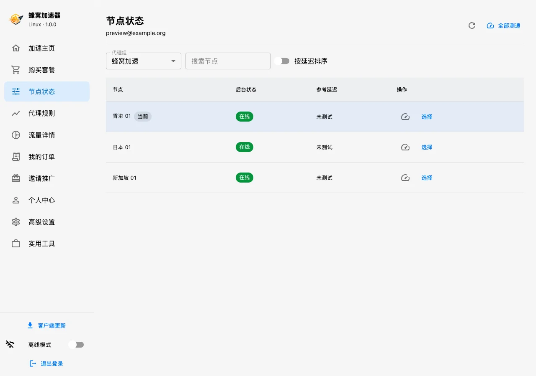Click 在线 status badge for 香港 01
This screenshot has width=536, height=376.
click(x=245, y=117)
